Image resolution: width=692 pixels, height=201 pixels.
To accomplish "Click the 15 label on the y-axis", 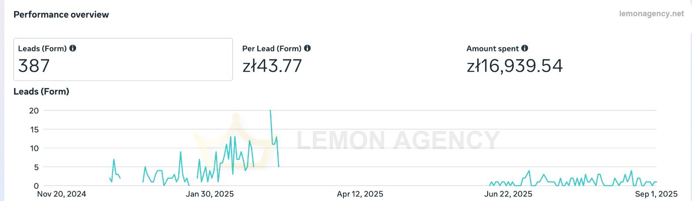I will [34, 130].
